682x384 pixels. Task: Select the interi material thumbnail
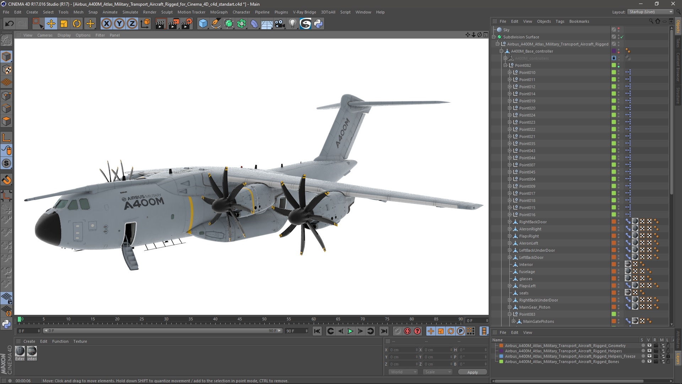32,351
